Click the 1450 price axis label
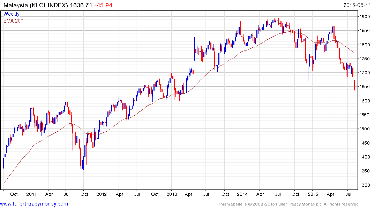 (365, 143)
